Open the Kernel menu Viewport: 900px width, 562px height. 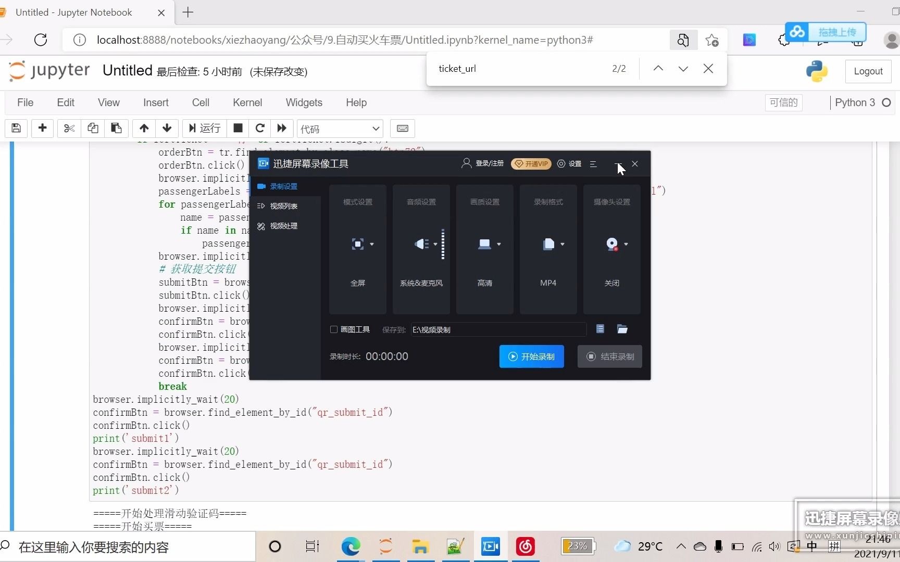[247, 103]
